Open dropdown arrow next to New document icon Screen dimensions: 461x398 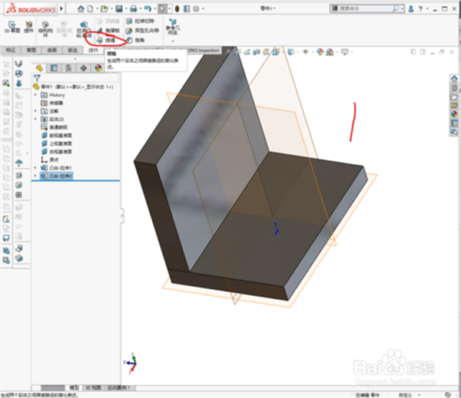97,8
